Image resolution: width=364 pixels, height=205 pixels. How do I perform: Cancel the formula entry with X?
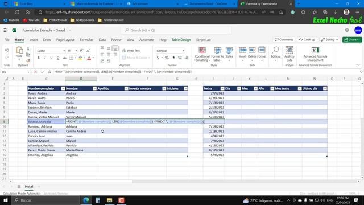click(x=35, y=72)
